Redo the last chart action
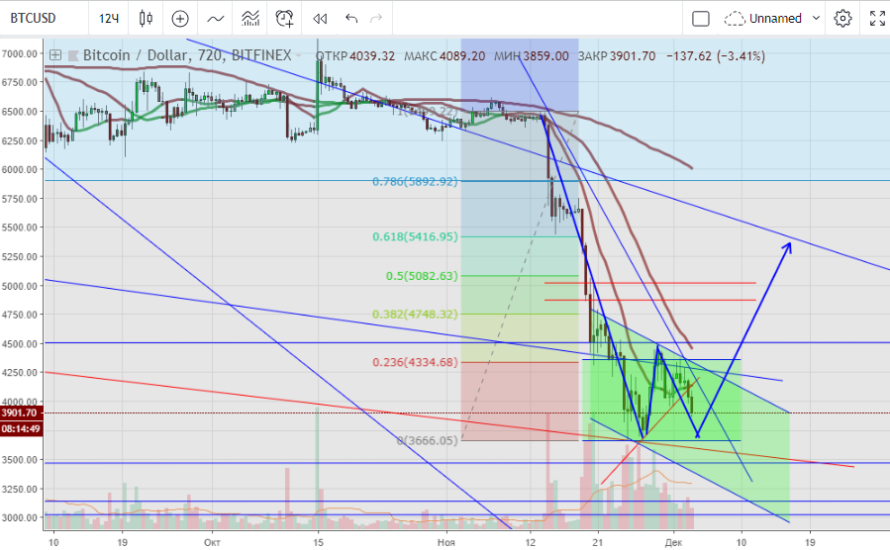The image size is (890, 550). (375, 18)
